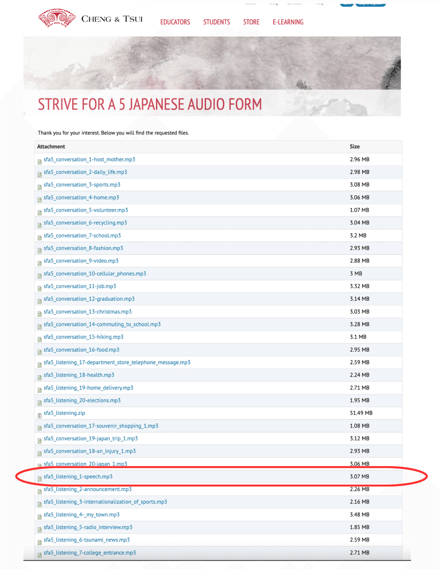The height and width of the screenshot is (569, 440).
Task: Click the Size column header
Action: tap(354, 147)
